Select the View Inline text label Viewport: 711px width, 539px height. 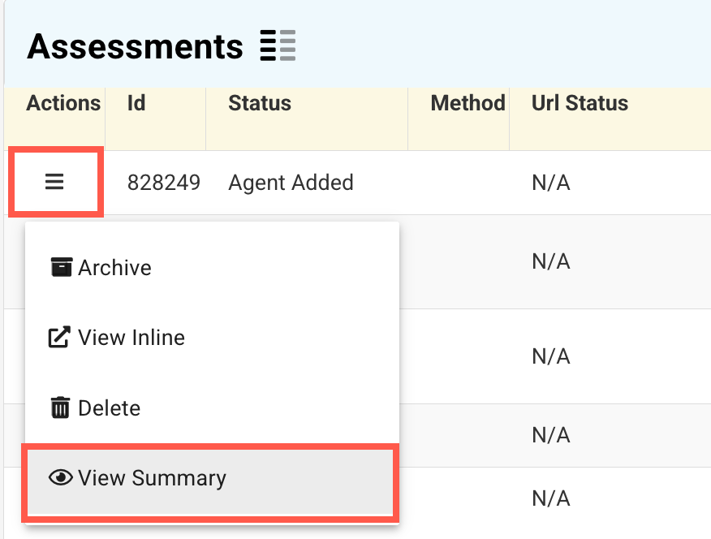pyautogui.click(x=131, y=338)
